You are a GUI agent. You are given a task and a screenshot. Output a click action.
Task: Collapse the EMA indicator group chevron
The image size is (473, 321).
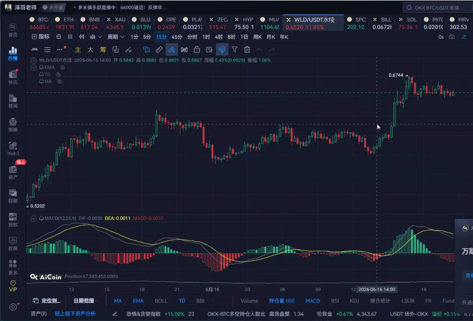pos(34,67)
